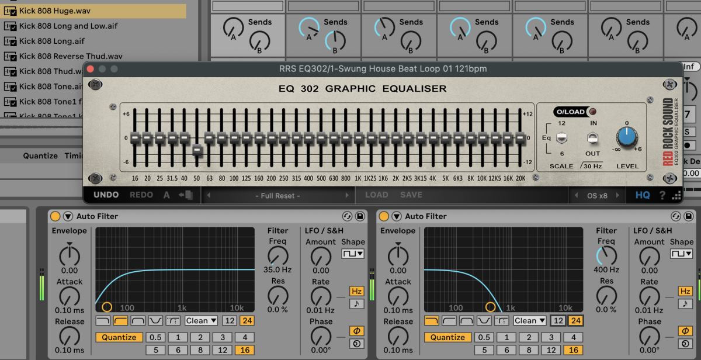This screenshot has width=701, height=360.
Task: Open Clean circuit dropdown in left Auto Filter
Action: (202, 320)
